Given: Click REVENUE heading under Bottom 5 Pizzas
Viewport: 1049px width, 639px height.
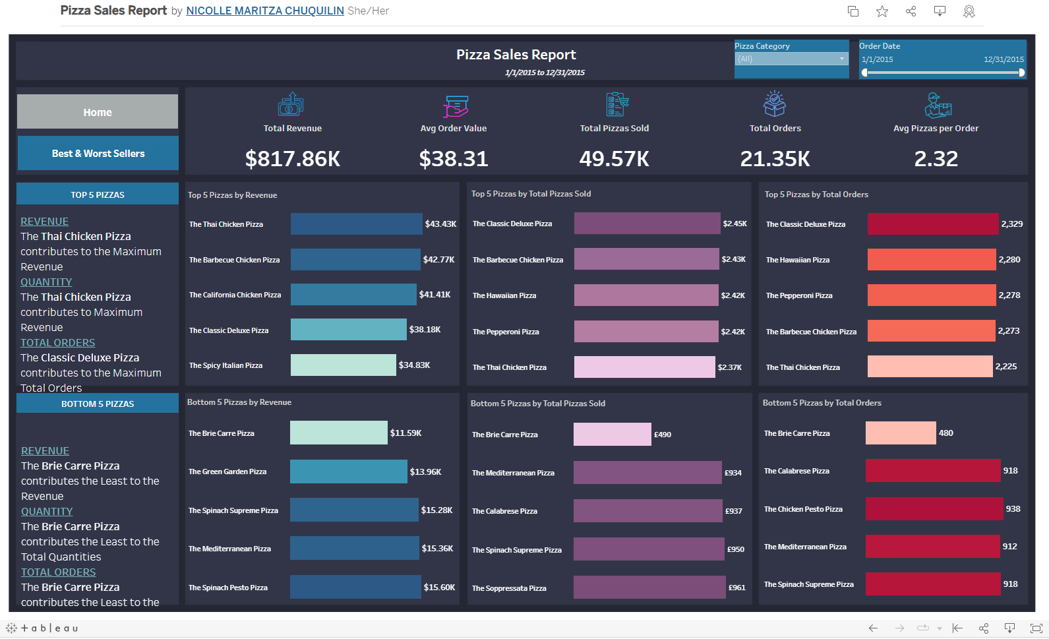Looking at the screenshot, I should [45, 451].
